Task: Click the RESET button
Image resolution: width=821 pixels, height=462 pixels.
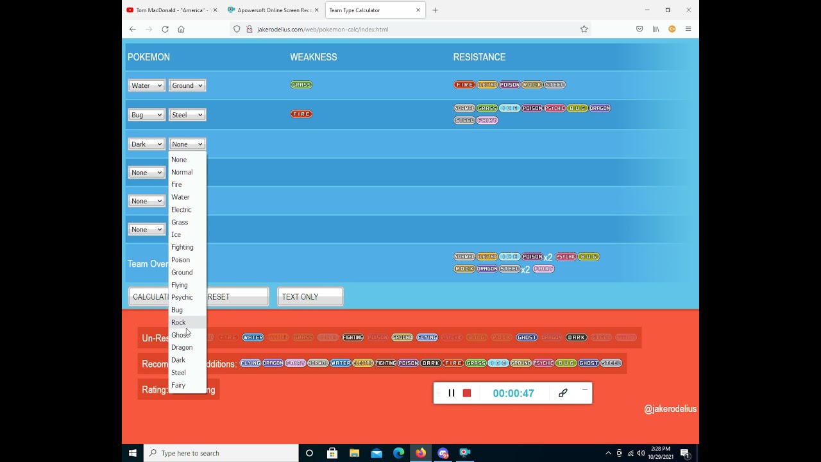Action: (x=237, y=296)
